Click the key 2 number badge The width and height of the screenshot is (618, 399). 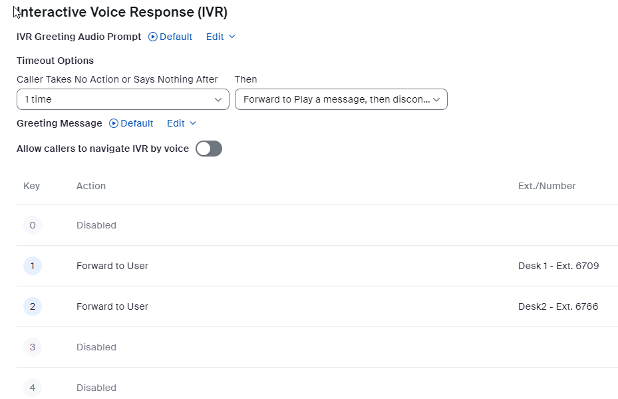coord(32,306)
